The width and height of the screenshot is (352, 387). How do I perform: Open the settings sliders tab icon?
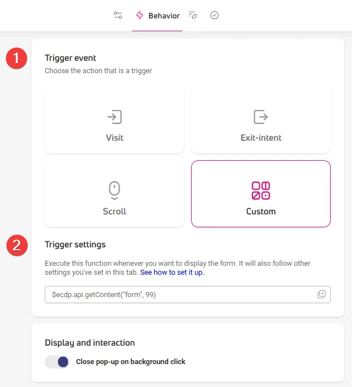pos(118,15)
